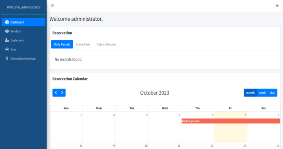This screenshot has height=149, width=283.
Task: Click the Cars vehicle icon
Action: tap(7, 49)
